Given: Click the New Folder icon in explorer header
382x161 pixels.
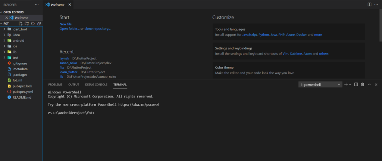Looking at the screenshot, I should [x=27, y=24].
